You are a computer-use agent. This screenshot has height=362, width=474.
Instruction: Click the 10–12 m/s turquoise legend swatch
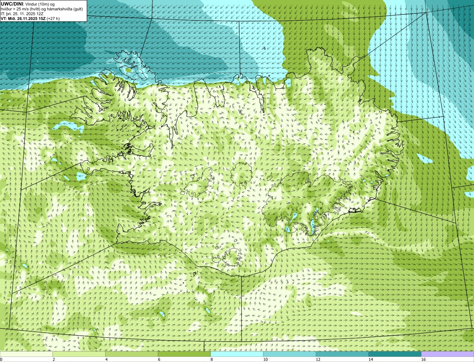coord(290,354)
